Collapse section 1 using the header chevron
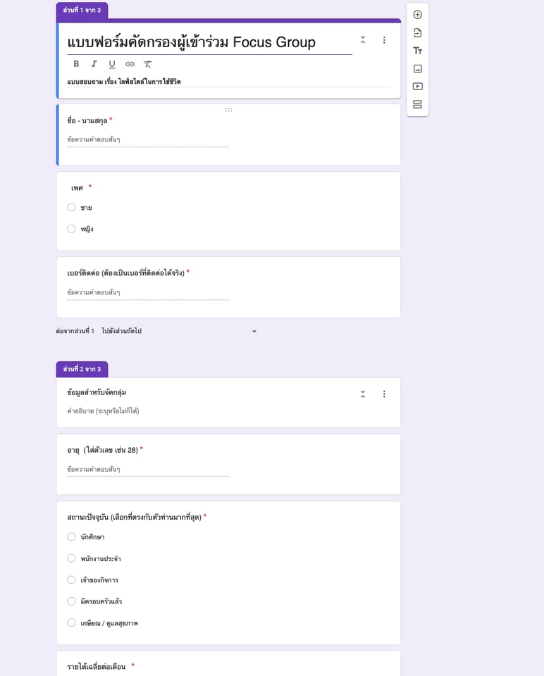This screenshot has width=544, height=676. [x=363, y=40]
